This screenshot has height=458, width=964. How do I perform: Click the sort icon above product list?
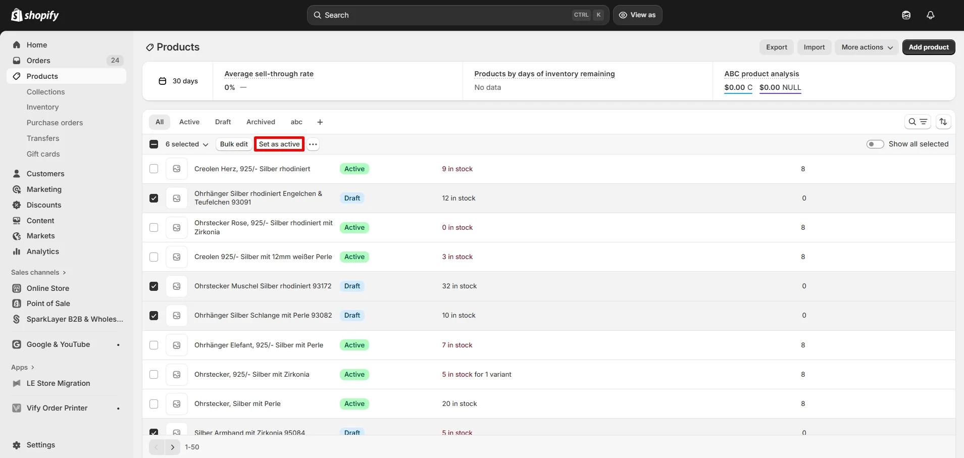(944, 122)
